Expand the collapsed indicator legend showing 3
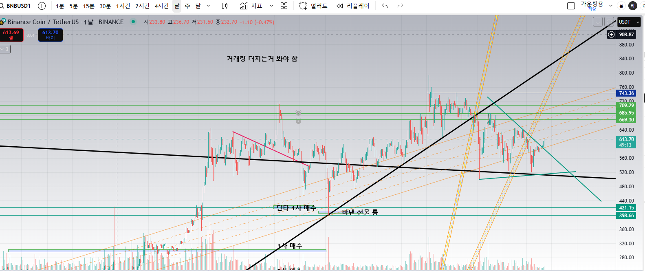Screen dimensions: 645x271 tap(5, 49)
